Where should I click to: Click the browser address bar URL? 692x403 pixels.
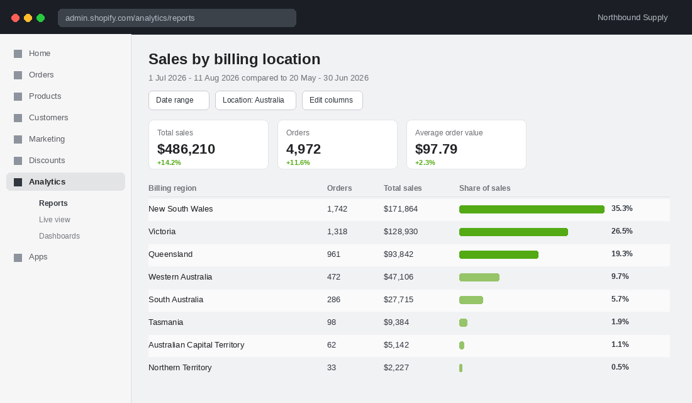(177, 18)
